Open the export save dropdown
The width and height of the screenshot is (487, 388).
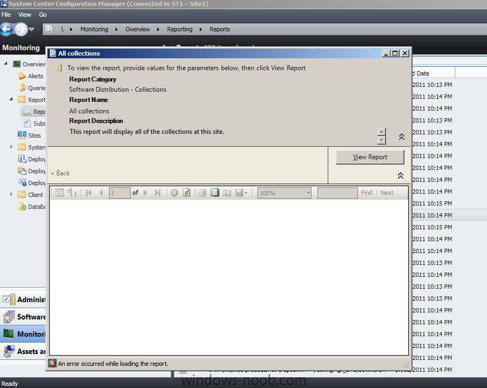pos(241,193)
